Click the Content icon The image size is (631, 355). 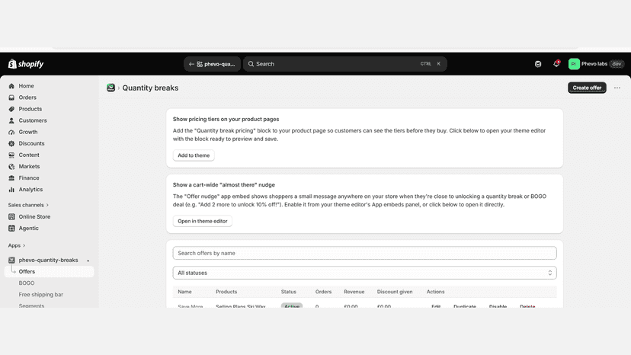(11, 155)
